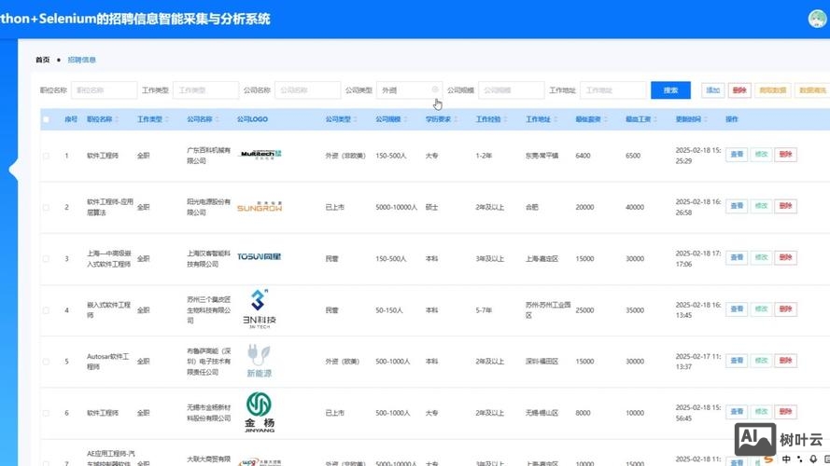Click the 35000 maximum salary cell in row 4
The height and width of the screenshot is (466, 830).
635,310
